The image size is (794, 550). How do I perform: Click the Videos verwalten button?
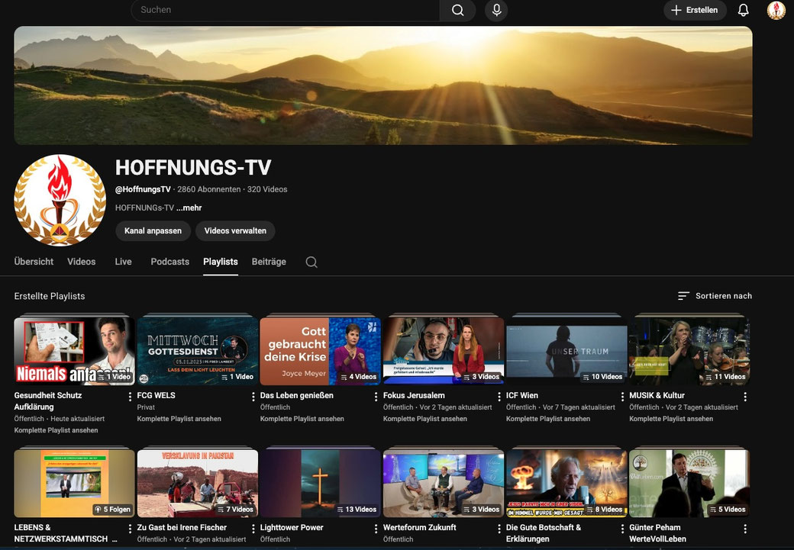coord(235,231)
